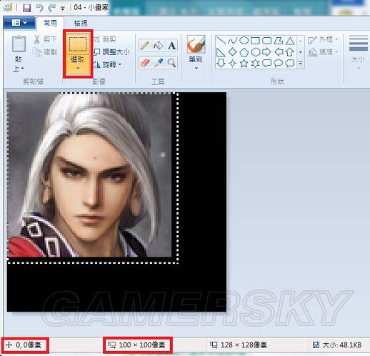Select the Pencil tool
370x356 pixels.
145,46
